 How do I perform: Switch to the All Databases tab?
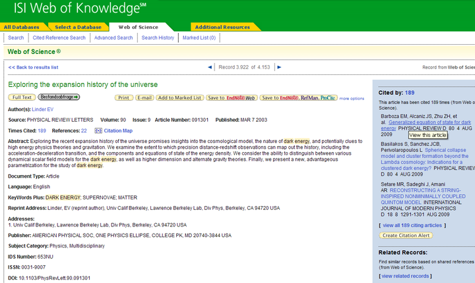coord(22,27)
